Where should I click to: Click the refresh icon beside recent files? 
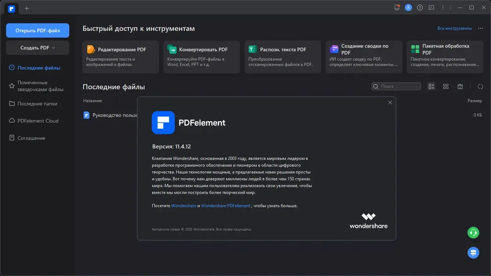(x=480, y=86)
